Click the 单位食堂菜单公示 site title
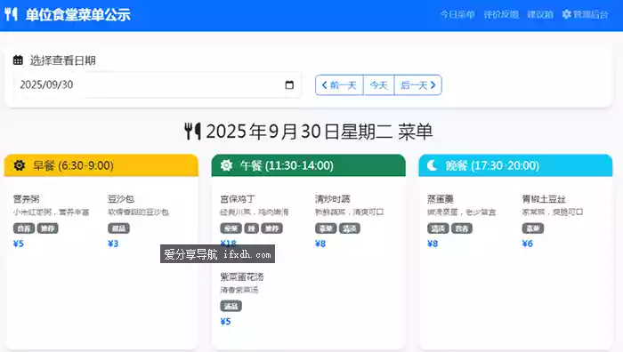The image size is (623, 352). [78, 15]
